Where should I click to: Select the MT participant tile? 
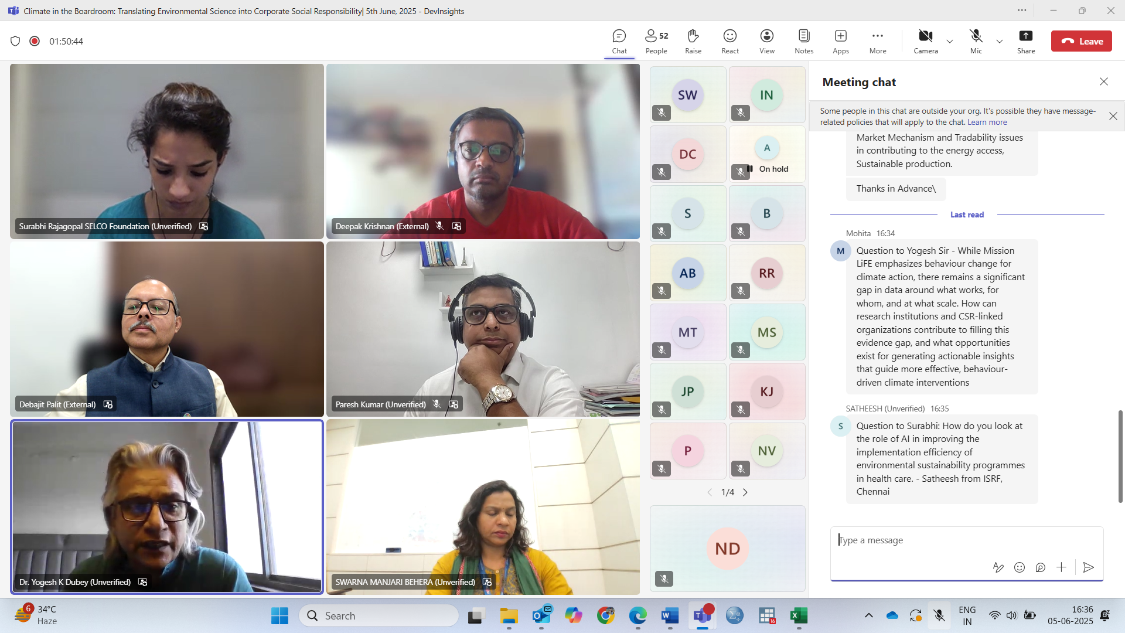[688, 332]
